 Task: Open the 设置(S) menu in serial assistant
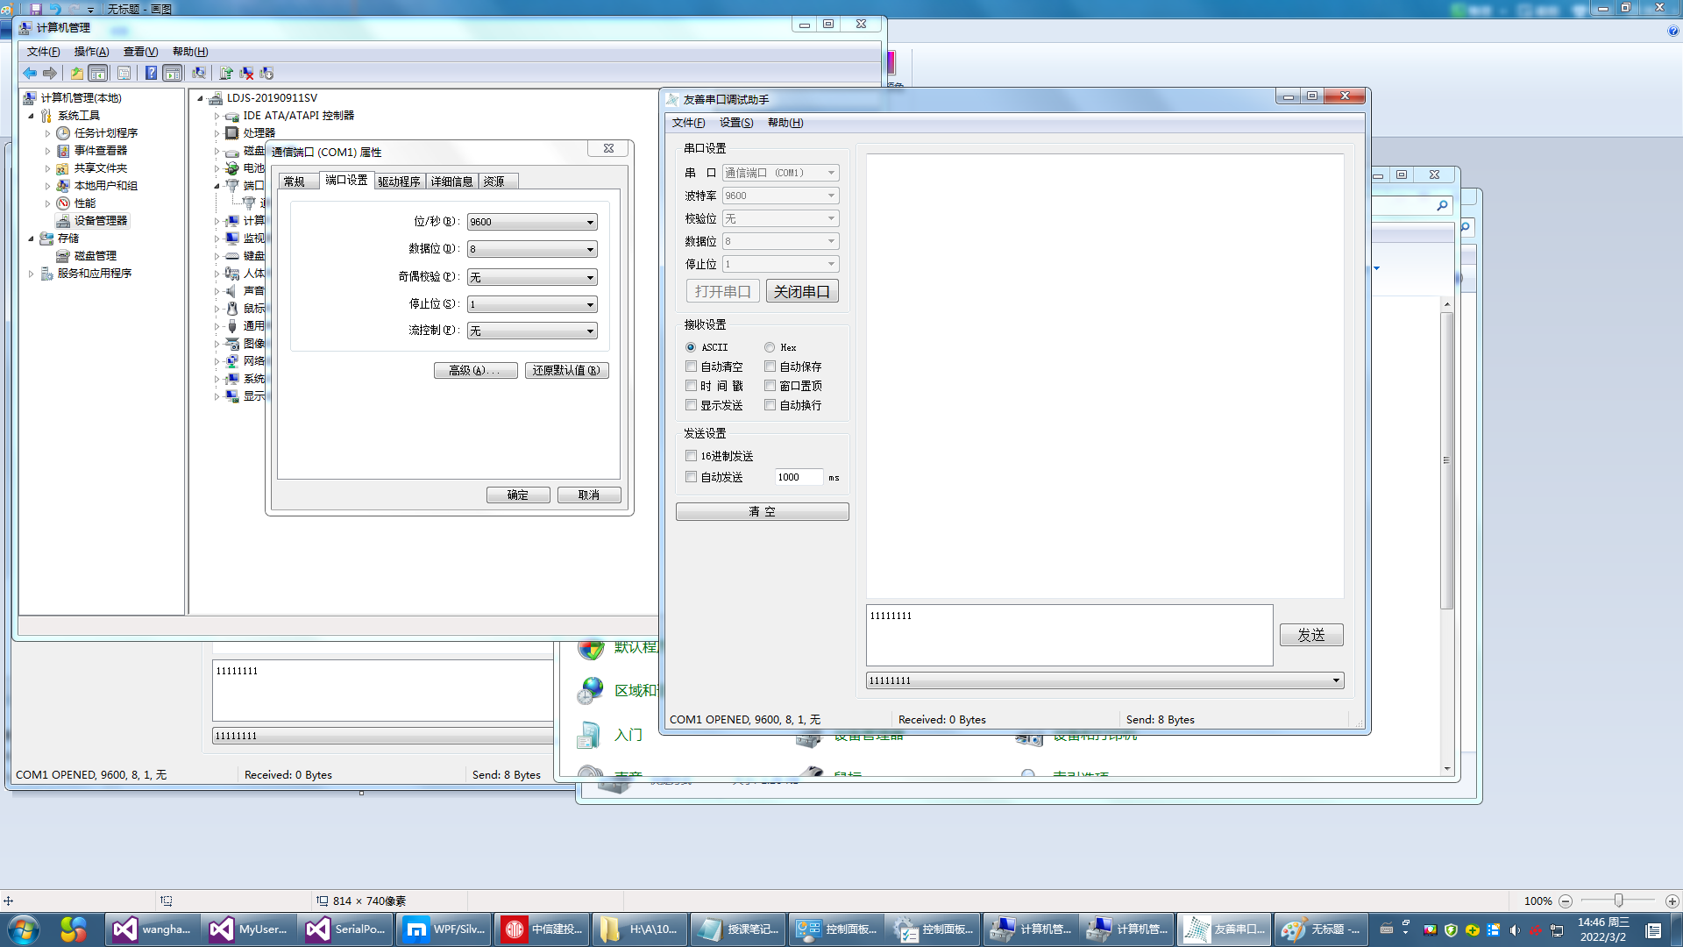(735, 123)
